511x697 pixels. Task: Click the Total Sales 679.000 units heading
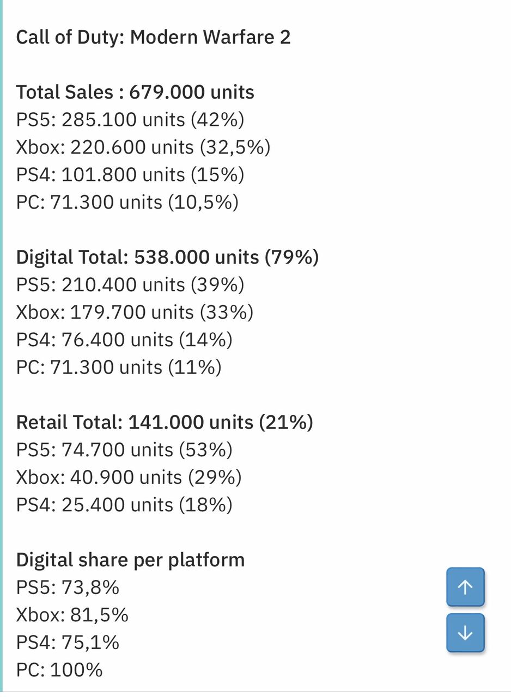coord(135,92)
